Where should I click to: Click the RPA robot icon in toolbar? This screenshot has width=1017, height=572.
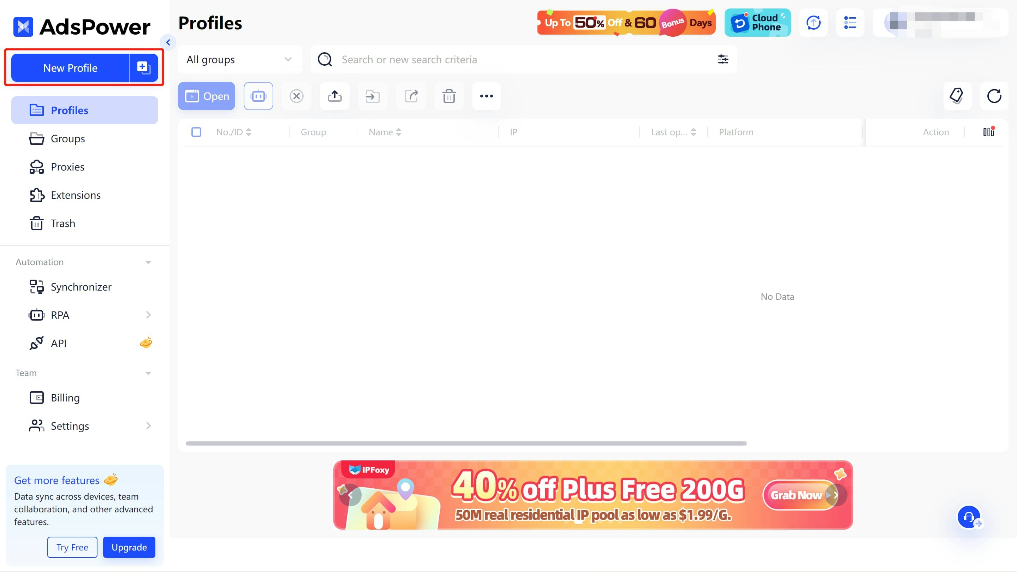tap(258, 96)
